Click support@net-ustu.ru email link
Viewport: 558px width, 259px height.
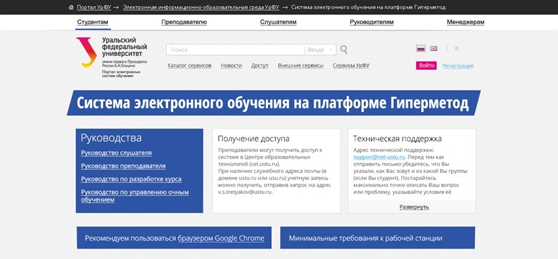pos(380,157)
